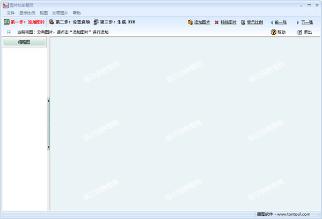Click the previous image left arrow icon
Screen dimensions: 322x219
(x=272, y=22)
